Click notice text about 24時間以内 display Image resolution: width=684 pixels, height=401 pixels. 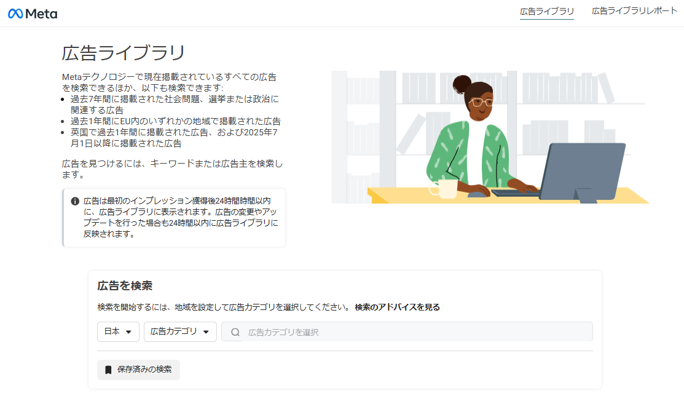[181, 217]
